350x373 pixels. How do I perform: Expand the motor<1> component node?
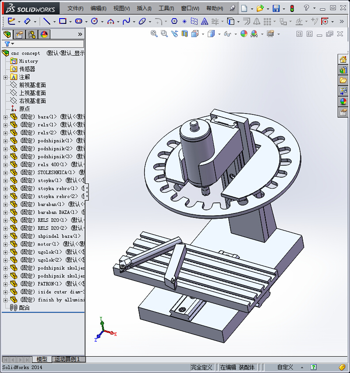click(x=5, y=244)
